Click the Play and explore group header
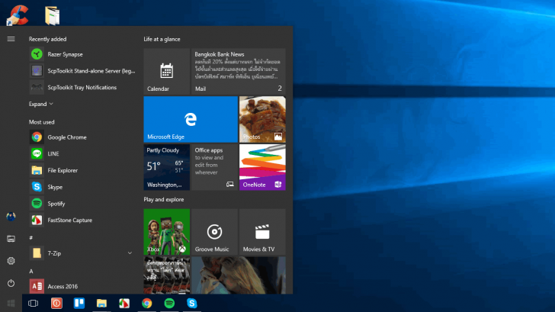555x312 pixels. [x=163, y=199]
